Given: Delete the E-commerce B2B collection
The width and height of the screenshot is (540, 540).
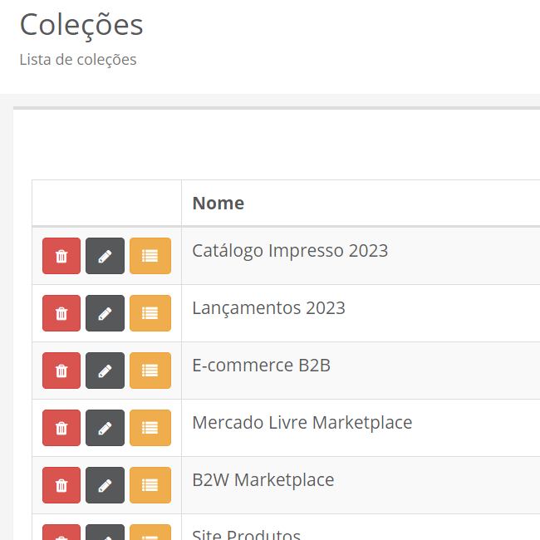Looking at the screenshot, I should coord(61,371).
